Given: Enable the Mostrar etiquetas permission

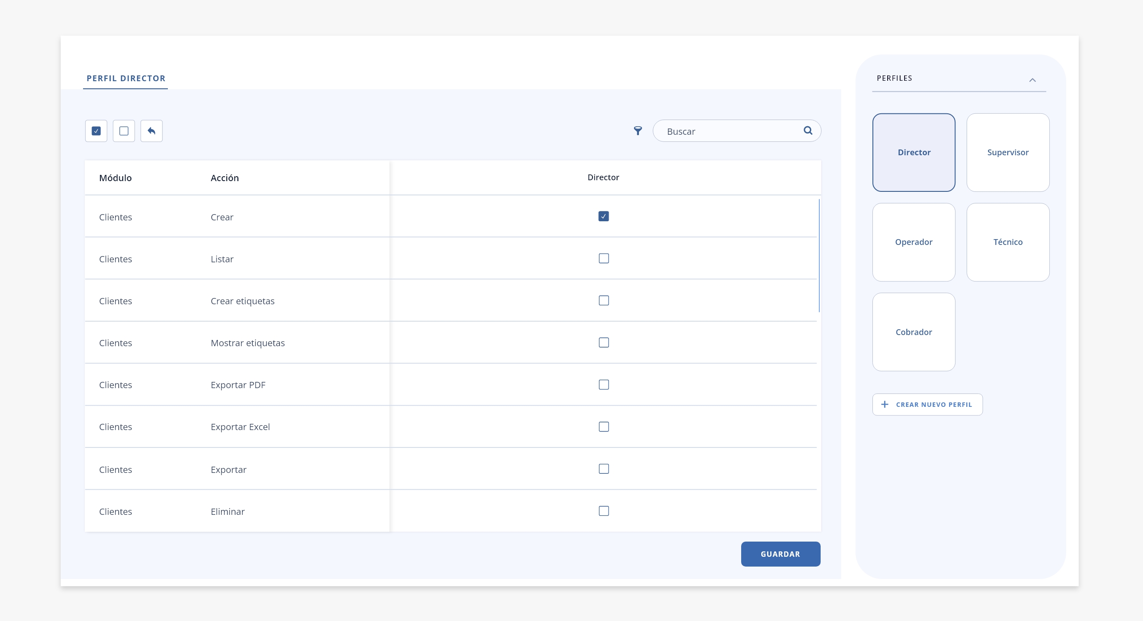Looking at the screenshot, I should pos(604,343).
